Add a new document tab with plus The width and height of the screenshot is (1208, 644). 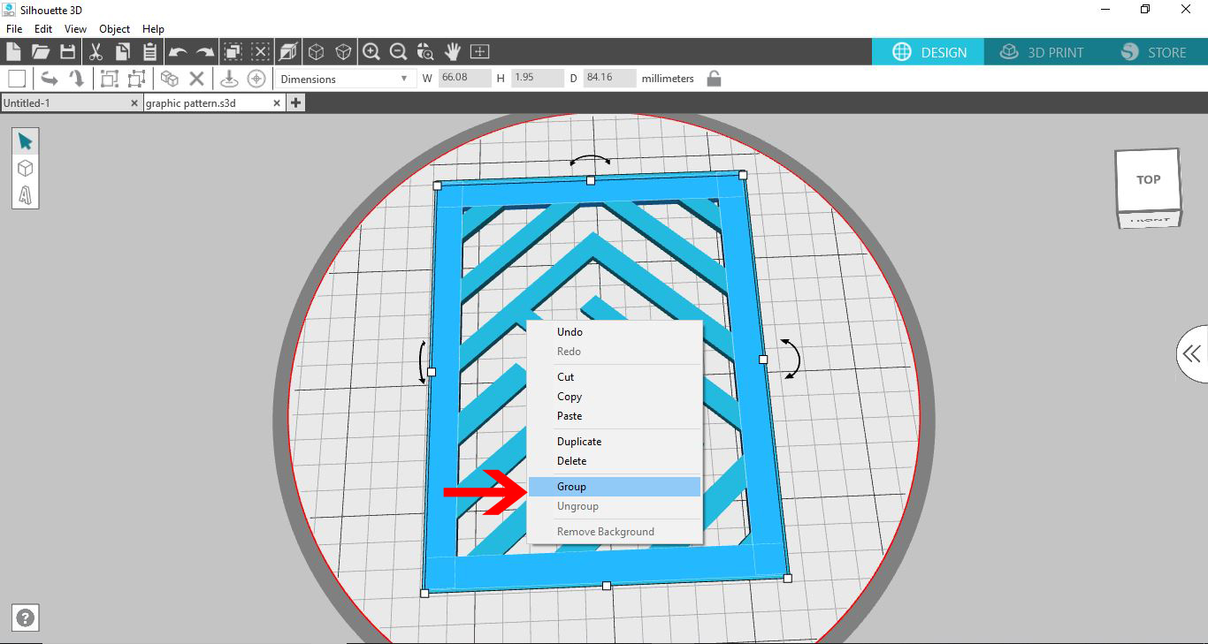tap(295, 103)
